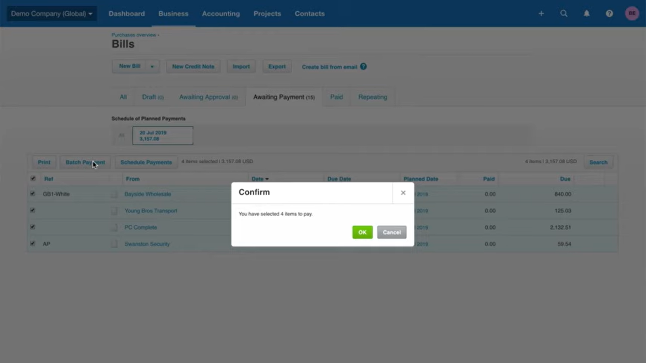Confirm payment with the green OK button
The image size is (646, 363).
coord(362,232)
